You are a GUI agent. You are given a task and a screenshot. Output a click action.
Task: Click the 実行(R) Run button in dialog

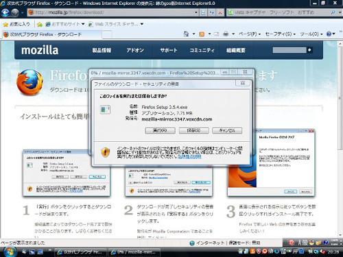point(160,130)
